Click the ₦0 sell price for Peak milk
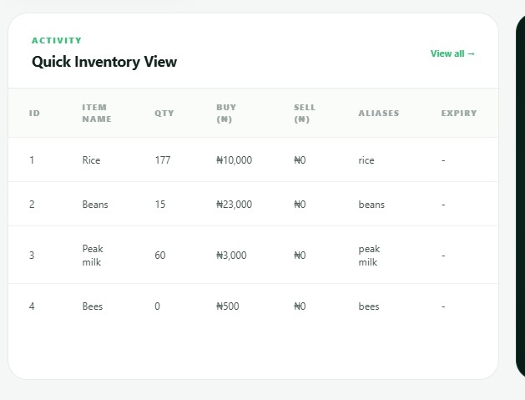This screenshot has width=525, height=400. [x=300, y=256]
